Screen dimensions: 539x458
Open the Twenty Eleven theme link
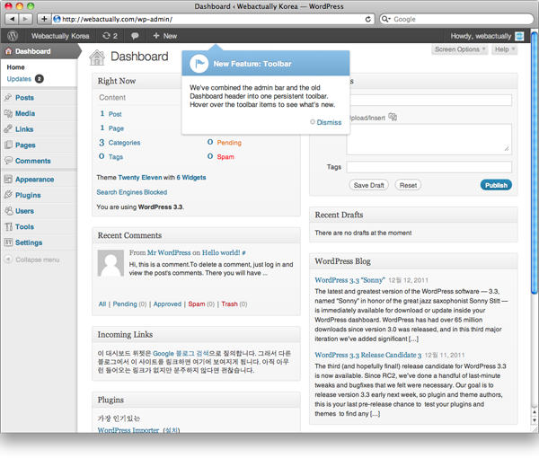point(140,177)
